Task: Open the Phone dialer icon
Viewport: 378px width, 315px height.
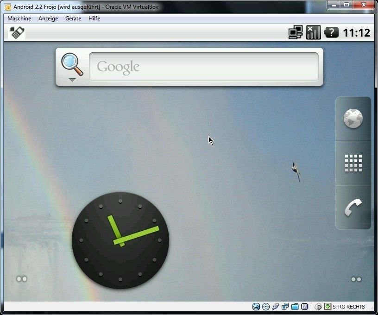Action: coord(353,207)
